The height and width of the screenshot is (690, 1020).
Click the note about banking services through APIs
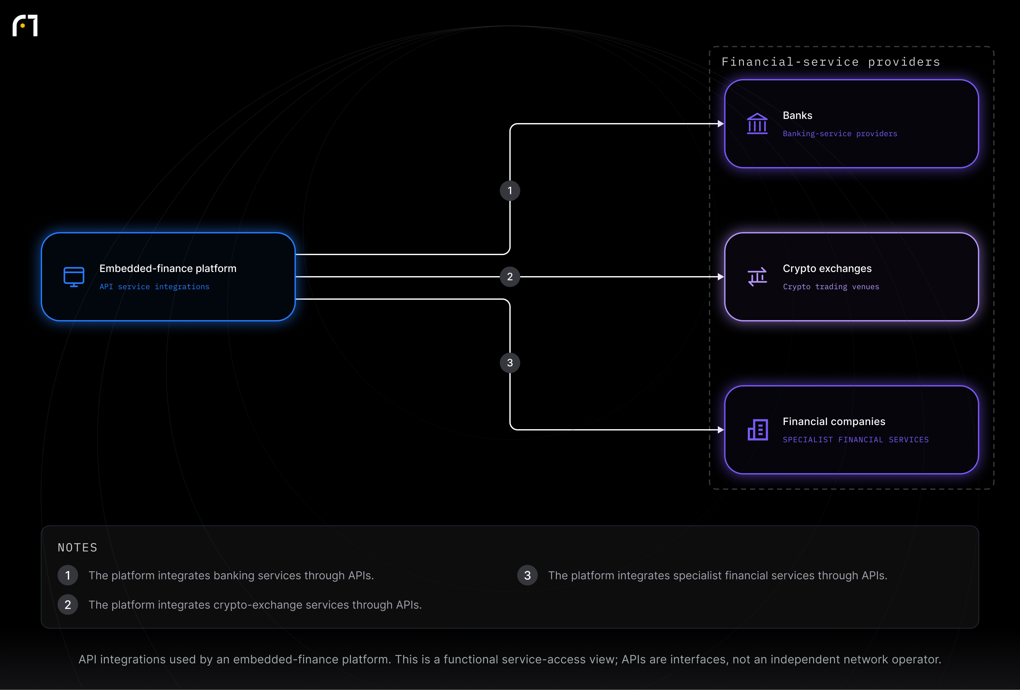(x=231, y=575)
